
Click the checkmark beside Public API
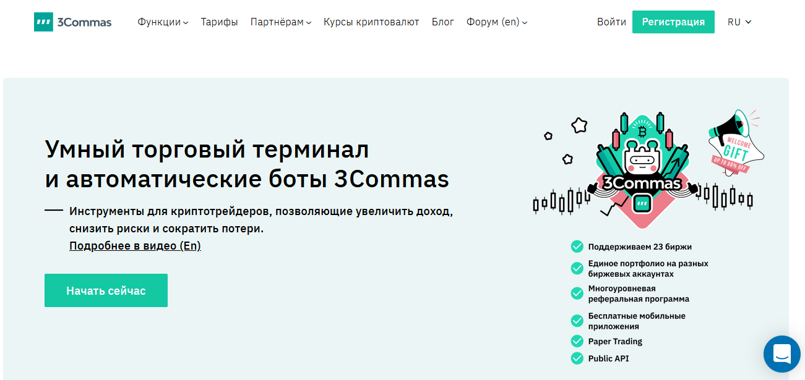tap(577, 358)
